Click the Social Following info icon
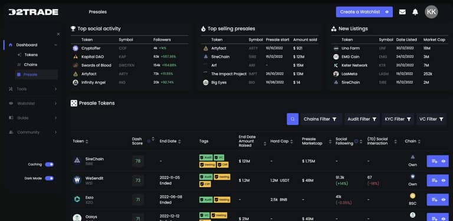 point(356,141)
